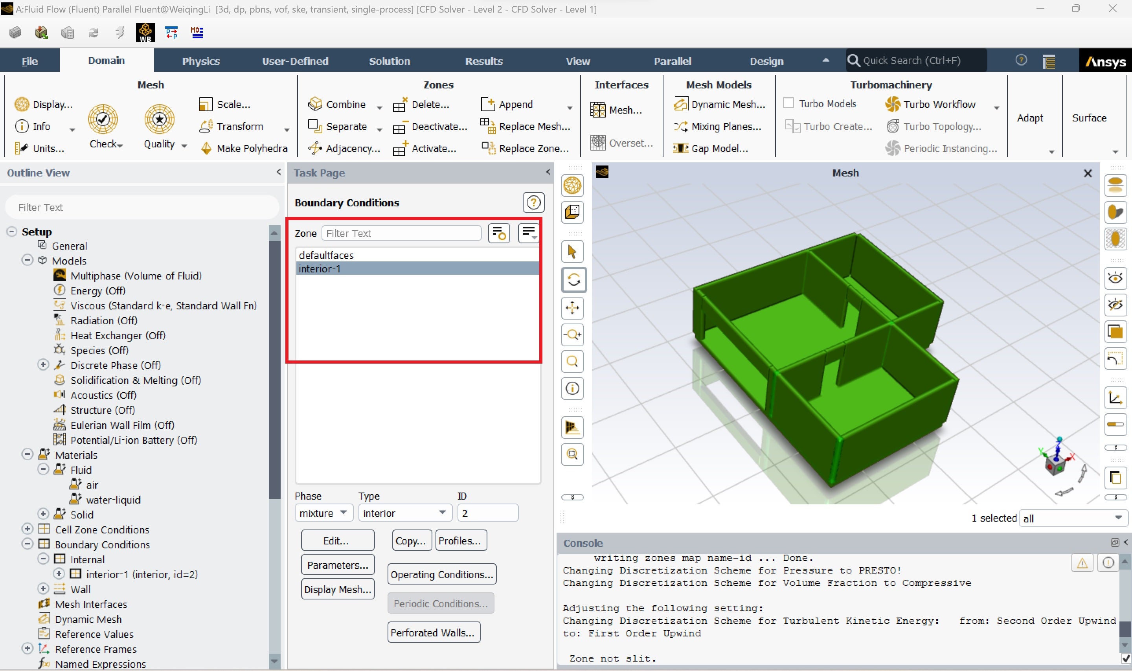Click the Mesh Check icon
1132x671 pixels.
[x=103, y=119]
